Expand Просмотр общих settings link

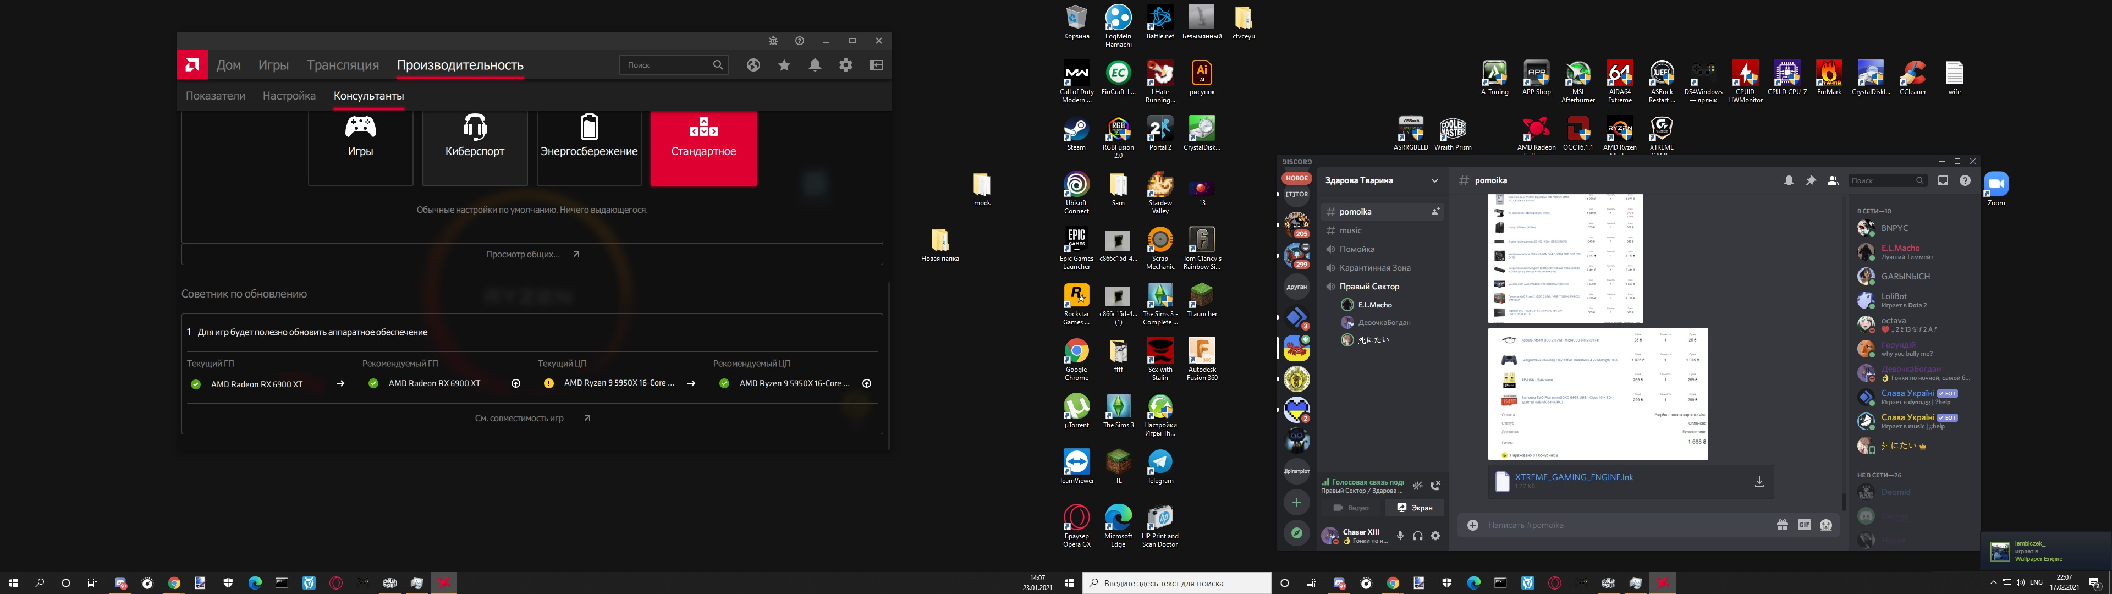pyautogui.click(x=532, y=254)
